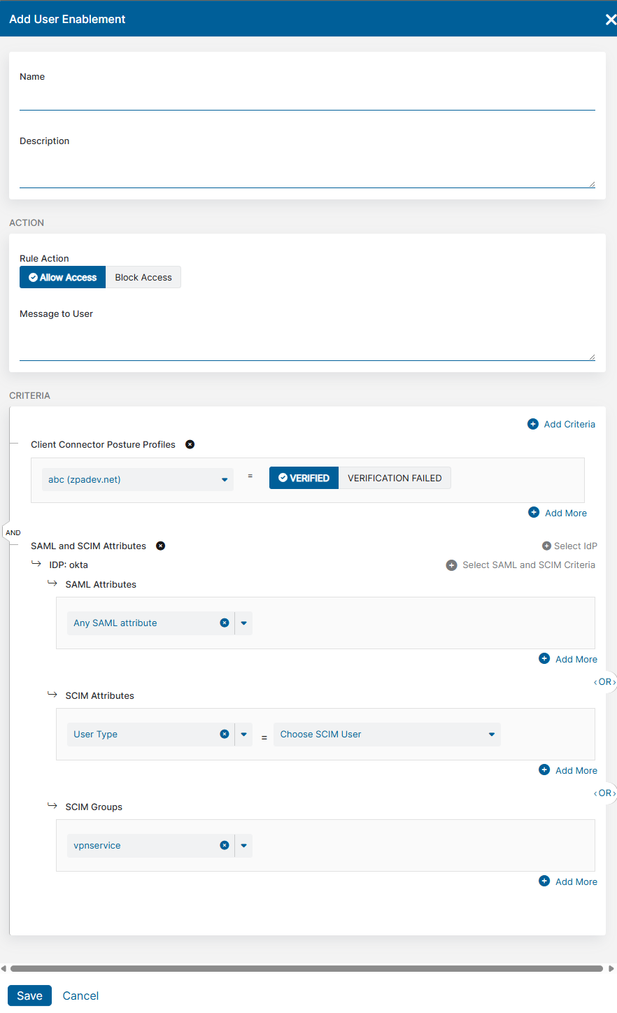Image resolution: width=617 pixels, height=1013 pixels.
Task: Remove the User Type SCIM attribute
Action: [224, 734]
